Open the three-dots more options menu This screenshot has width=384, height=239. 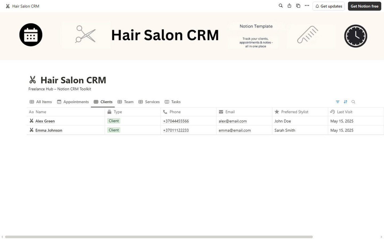click(x=307, y=6)
